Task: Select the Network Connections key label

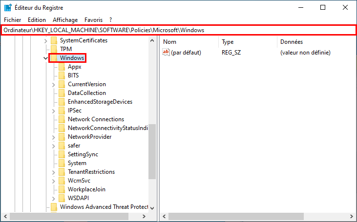Action: [x=96, y=119]
